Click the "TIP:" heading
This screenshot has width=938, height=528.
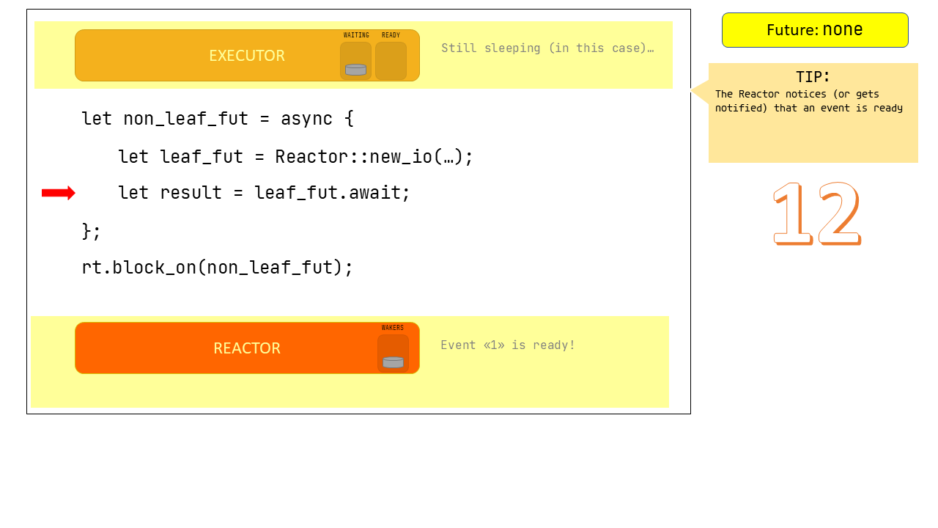[813, 77]
